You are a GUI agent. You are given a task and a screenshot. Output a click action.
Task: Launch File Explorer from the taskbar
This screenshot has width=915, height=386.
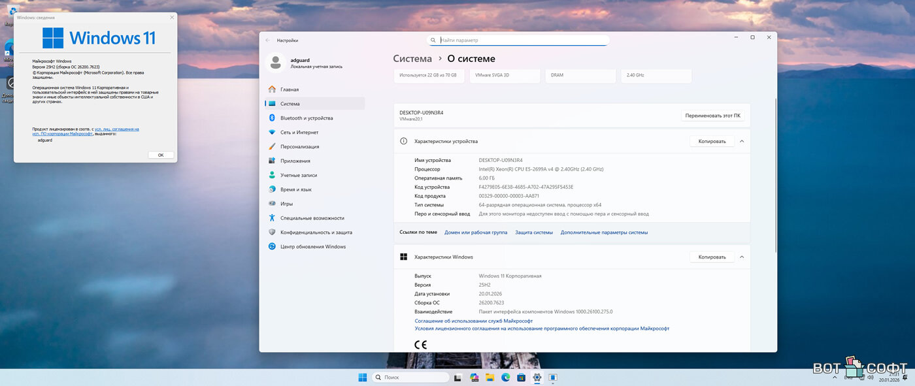[x=490, y=378]
